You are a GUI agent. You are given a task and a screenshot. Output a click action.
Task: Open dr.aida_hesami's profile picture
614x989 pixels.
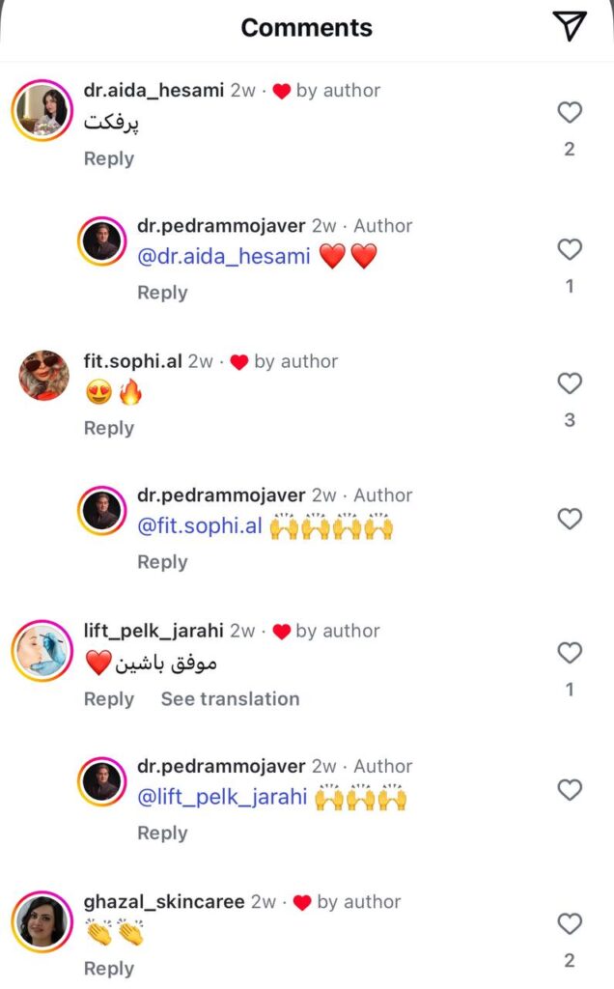[42, 110]
